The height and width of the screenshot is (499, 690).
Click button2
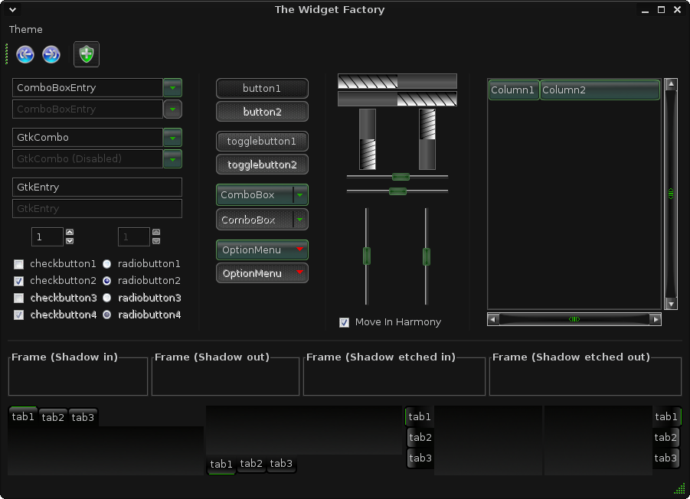click(x=262, y=112)
